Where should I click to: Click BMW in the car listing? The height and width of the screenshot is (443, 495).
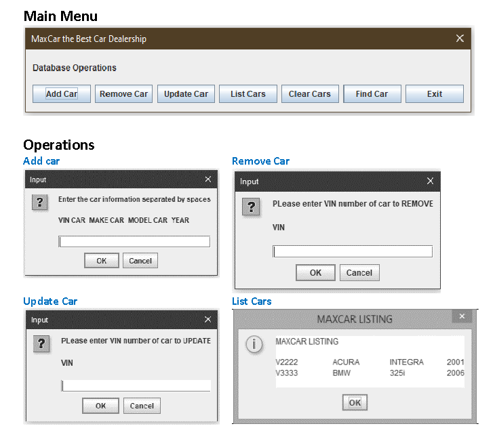341,373
